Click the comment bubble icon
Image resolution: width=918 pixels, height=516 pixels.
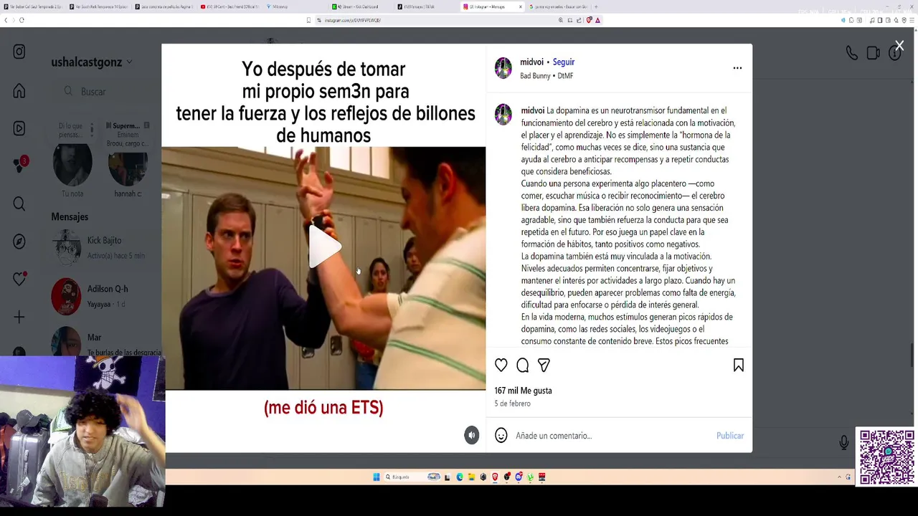point(523,365)
